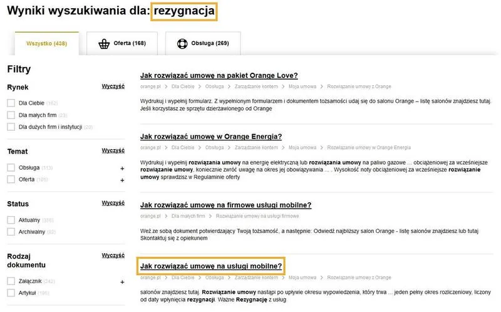Click 'orange.pl' breadcrumb under Orange Love result

pos(150,86)
